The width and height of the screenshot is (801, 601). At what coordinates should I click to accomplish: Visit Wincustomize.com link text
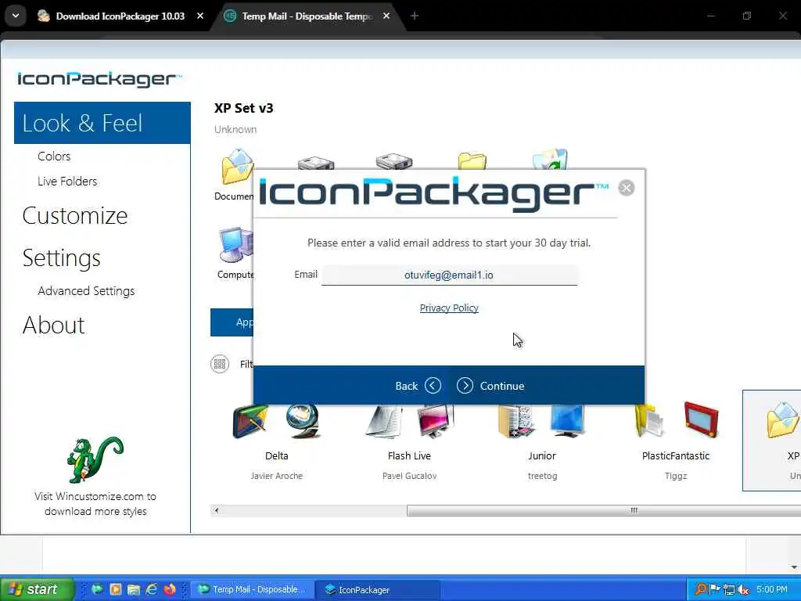(x=95, y=504)
